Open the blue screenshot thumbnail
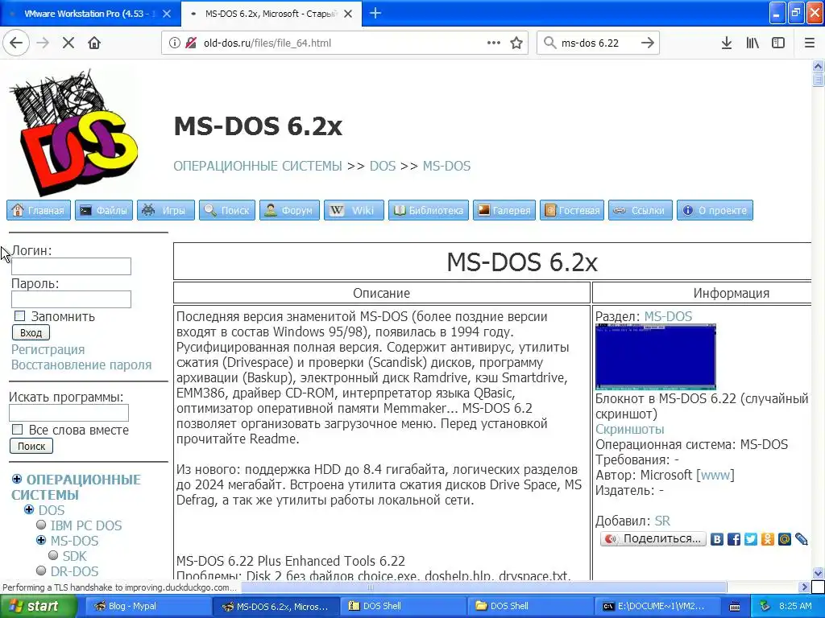 tap(656, 356)
